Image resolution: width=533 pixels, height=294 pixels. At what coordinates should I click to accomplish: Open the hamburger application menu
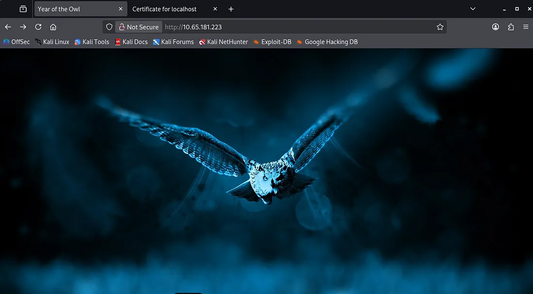click(526, 27)
